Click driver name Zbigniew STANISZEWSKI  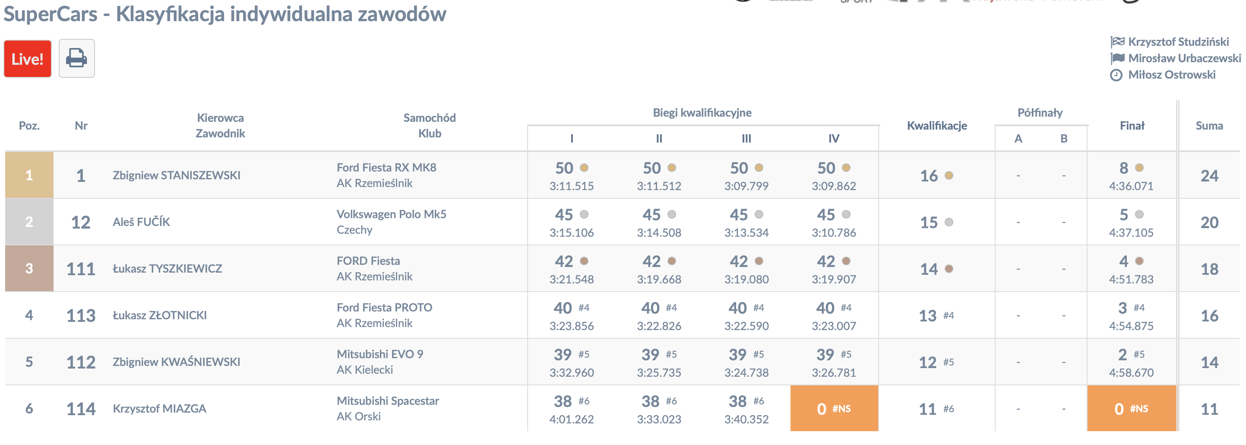point(177,175)
